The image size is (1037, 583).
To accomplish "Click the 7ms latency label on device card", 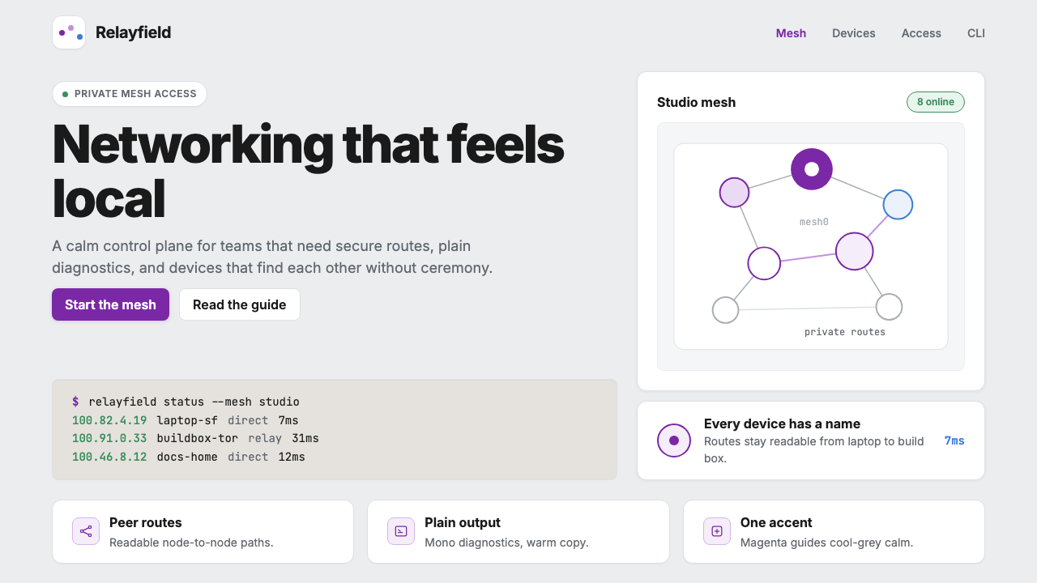I will [x=954, y=440].
